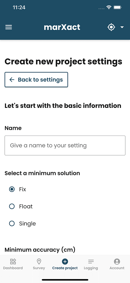Select the Float radio button
The width and height of the screenshot is (130, 283).
pos(12,206)
